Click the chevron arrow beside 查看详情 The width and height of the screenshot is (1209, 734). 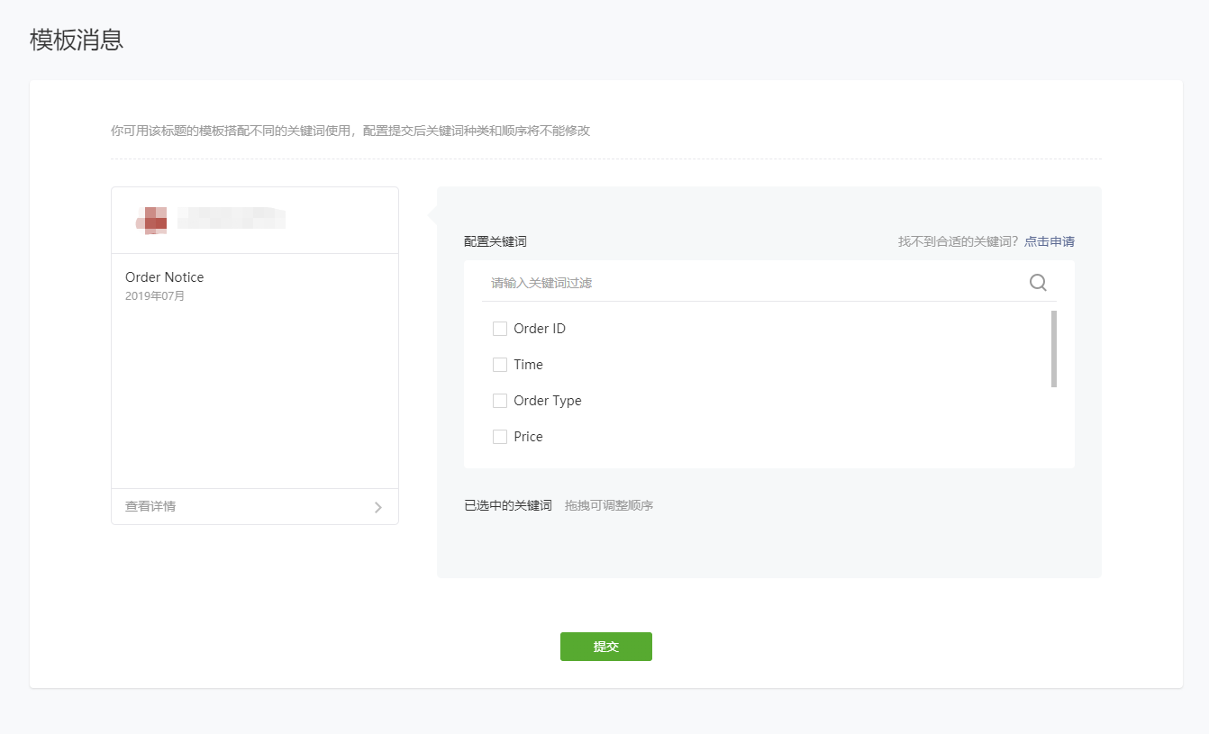click(x=378, y=507)
